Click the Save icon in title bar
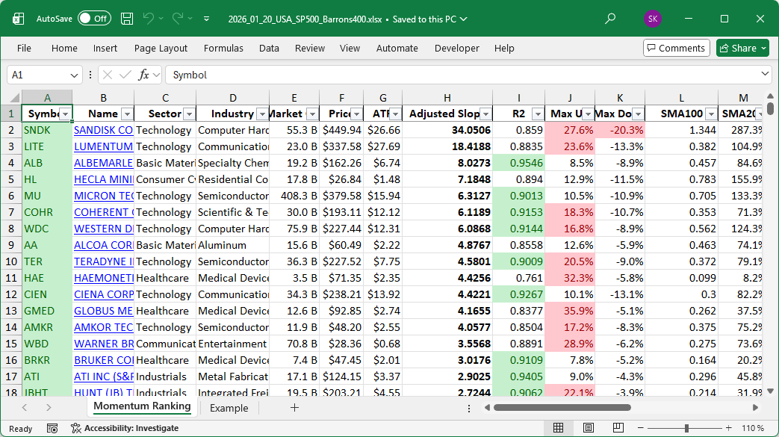Screen dimensions: 779x437 (127, 19)
